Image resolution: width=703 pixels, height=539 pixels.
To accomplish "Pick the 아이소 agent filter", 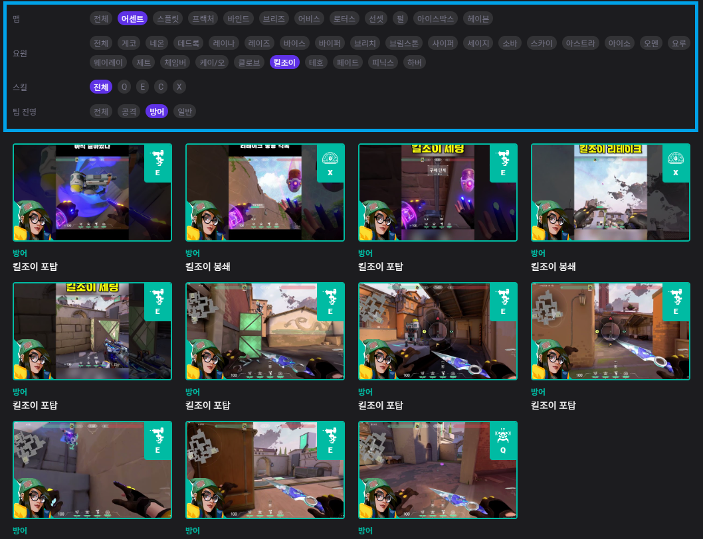I will pos(619,43).
